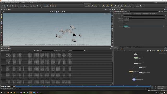The image size is (167, 94).
Task: Select the Box shelf tool
Action: coord(2,5)
